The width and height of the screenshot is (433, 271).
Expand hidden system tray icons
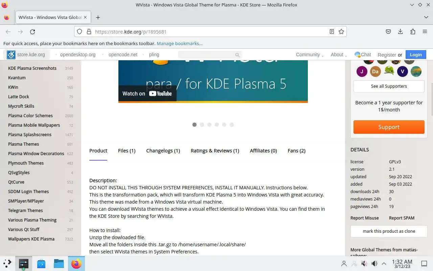384,264
